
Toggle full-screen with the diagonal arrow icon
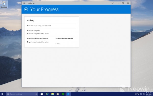[x=113, y=3]
